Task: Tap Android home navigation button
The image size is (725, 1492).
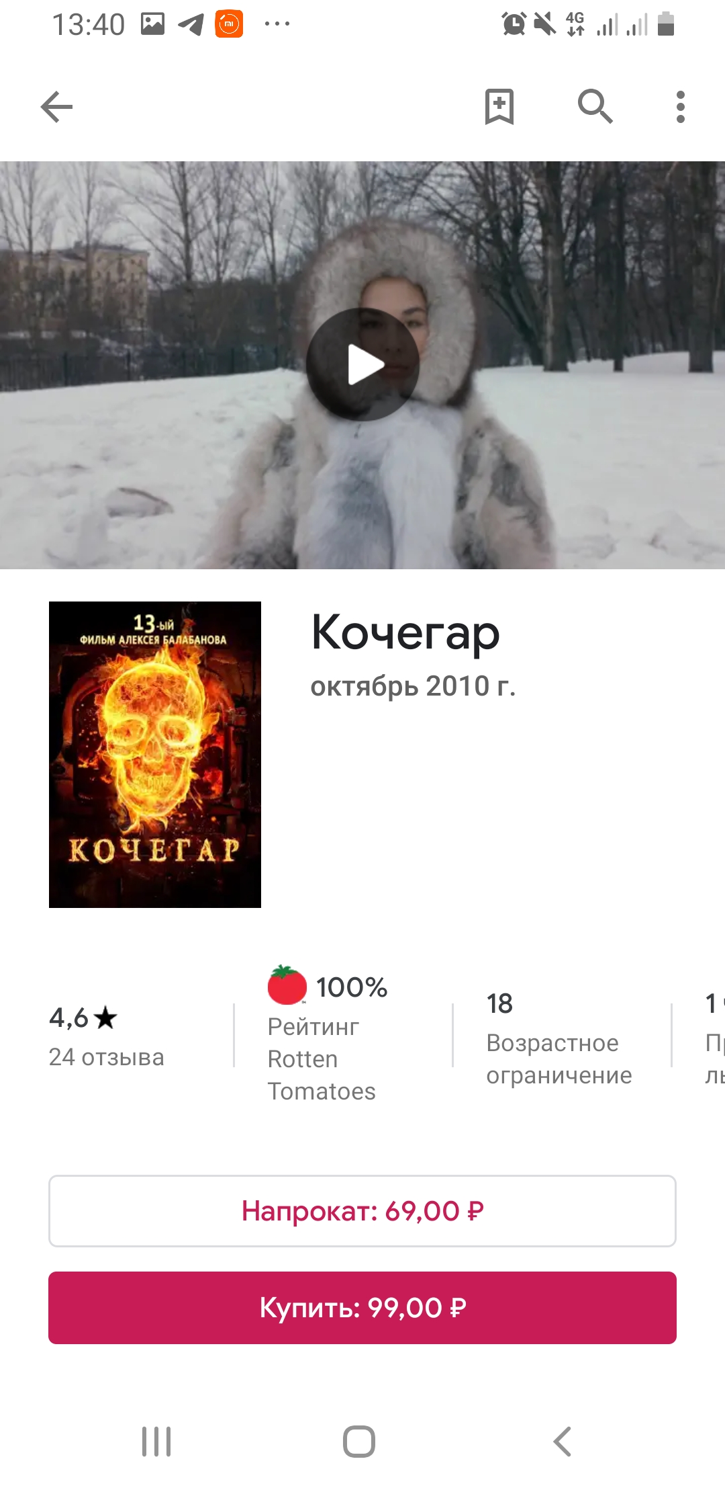Action: [x=359, y=1442]
